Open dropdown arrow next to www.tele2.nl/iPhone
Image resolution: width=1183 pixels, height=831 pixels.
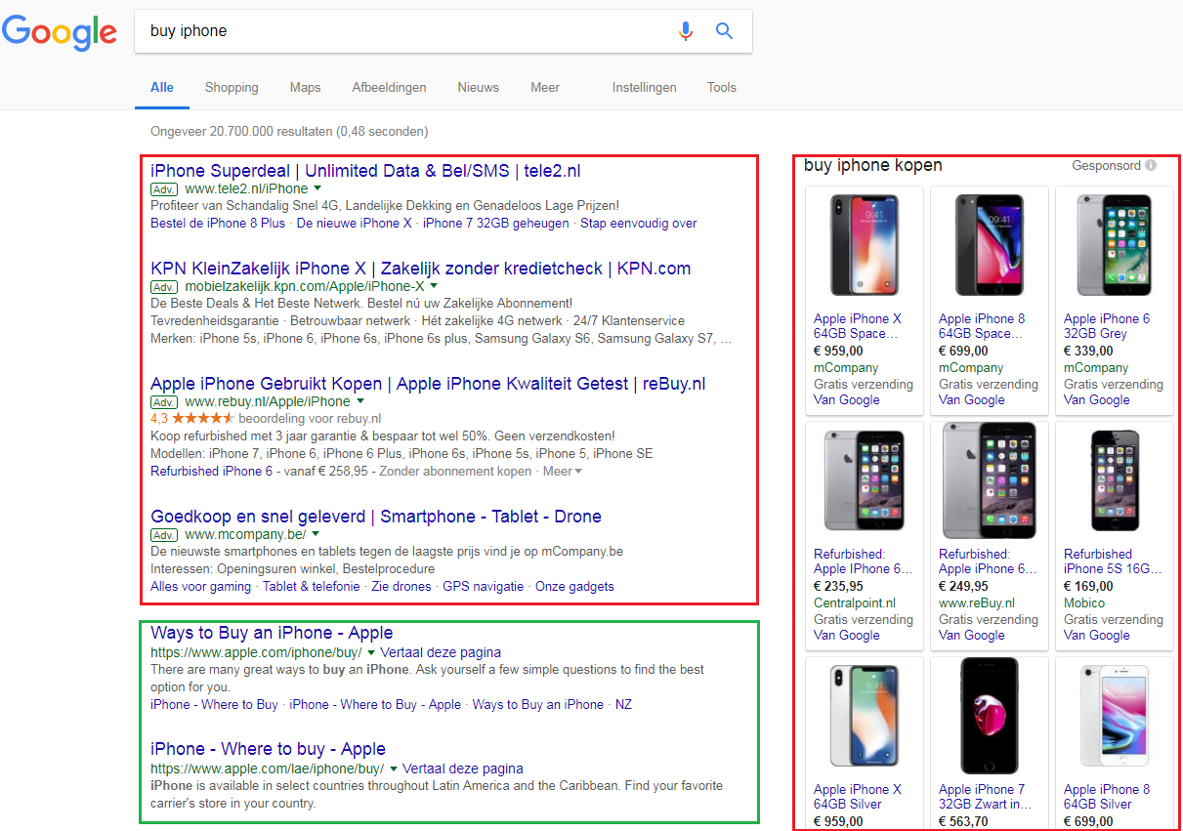click(x=317, y=188)
